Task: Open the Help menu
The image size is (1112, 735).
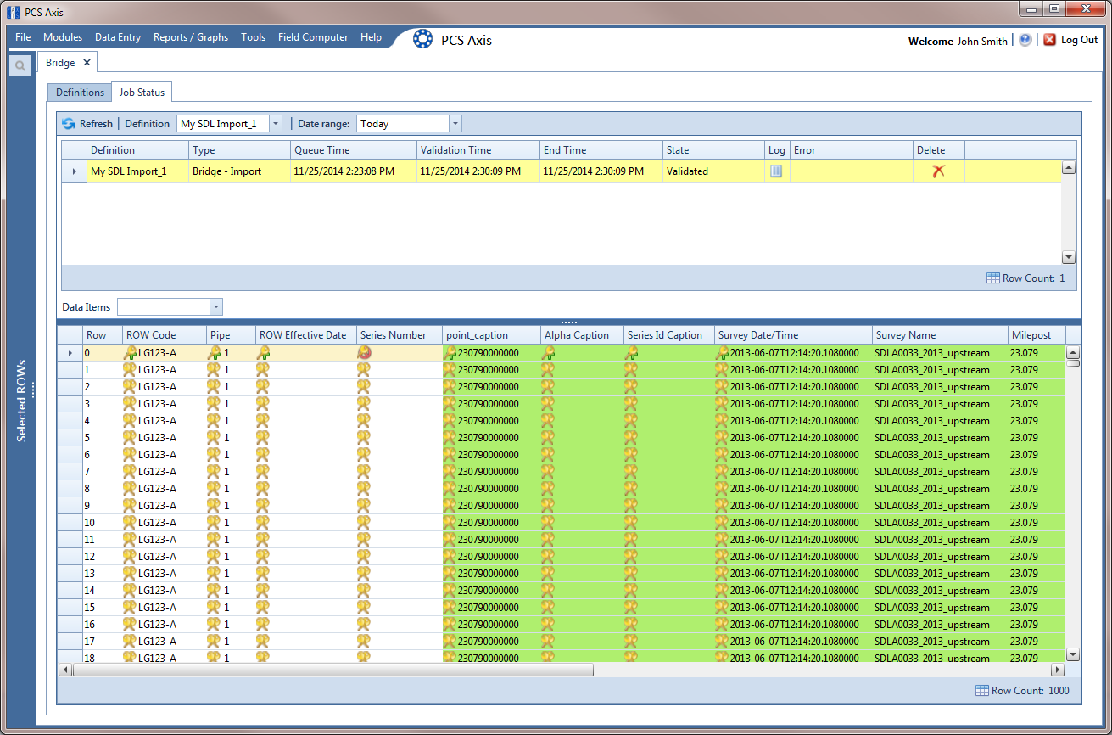Action: coord(371,37)
